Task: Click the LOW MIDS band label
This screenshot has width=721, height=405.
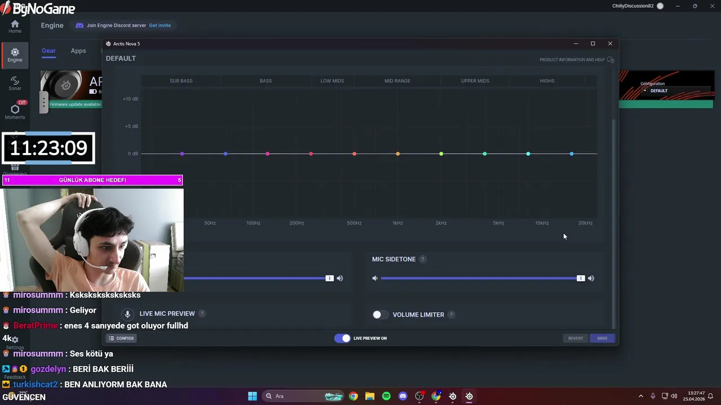Action: [x=332, y=81]
